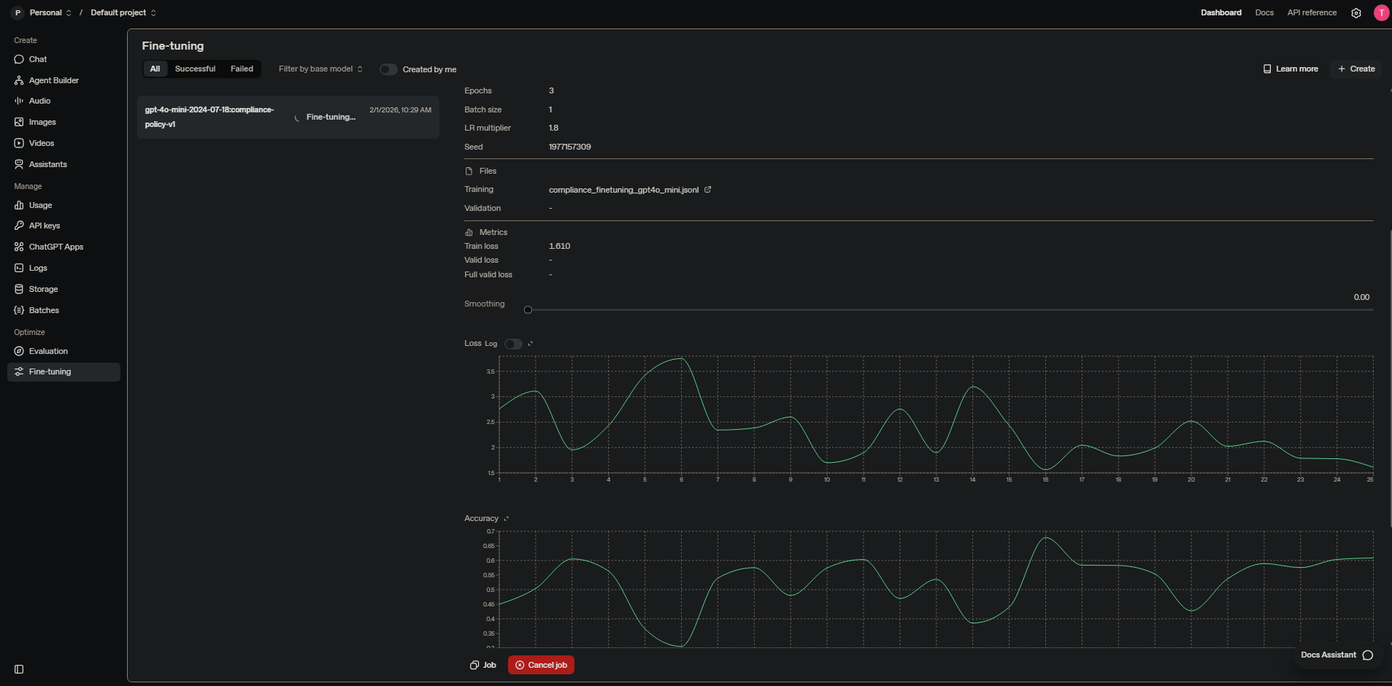The width and height of the screenshot is (1392, 686).
Task: Click the job timestamp 2/1/2026, 10:29 AM
Action: click(400, 110)
